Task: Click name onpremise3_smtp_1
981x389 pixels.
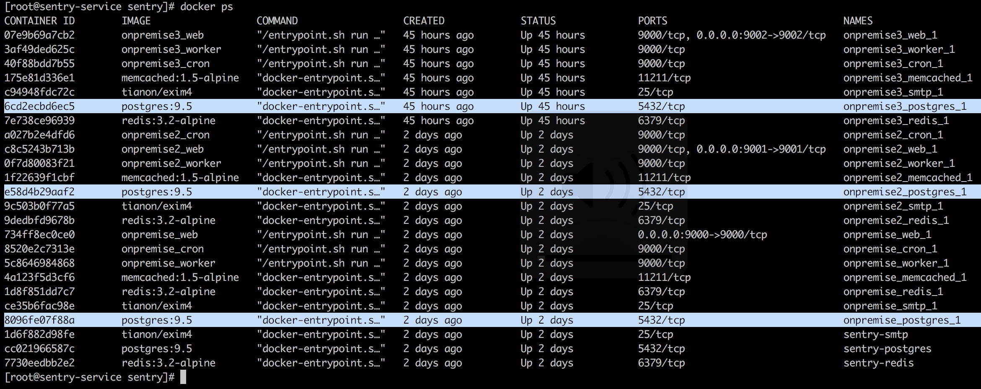Action: click(893, 92)
